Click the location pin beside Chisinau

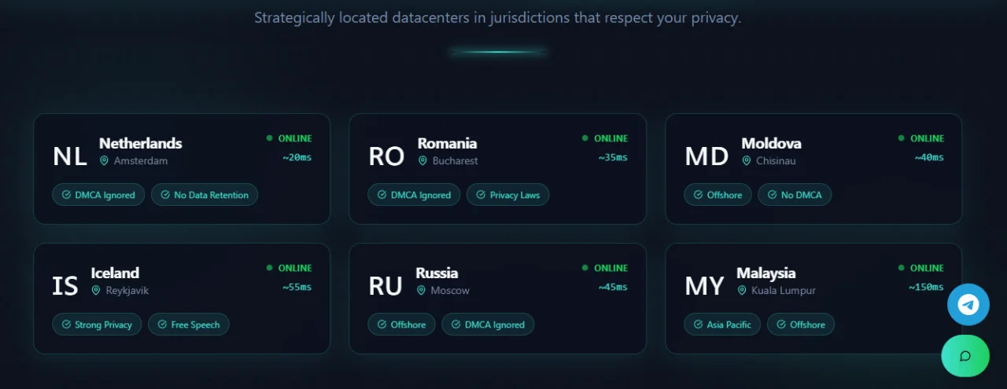(x=746, y=160)
